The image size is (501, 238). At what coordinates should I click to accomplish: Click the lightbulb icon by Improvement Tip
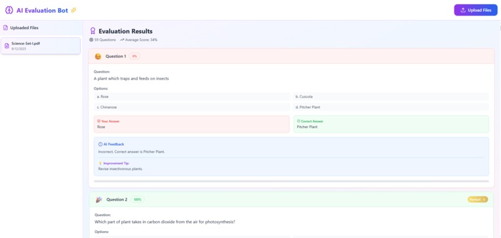coord(100,163)
